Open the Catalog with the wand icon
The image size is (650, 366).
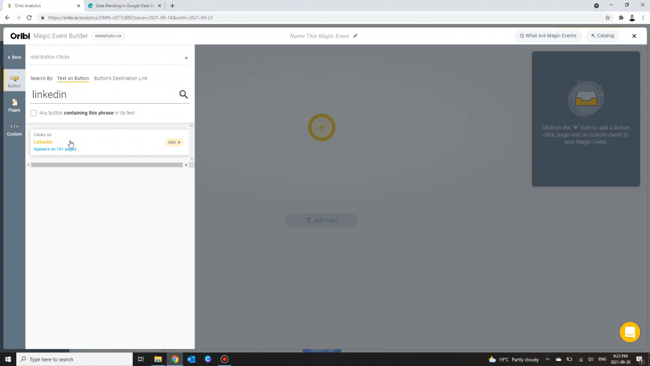point(602,35)
